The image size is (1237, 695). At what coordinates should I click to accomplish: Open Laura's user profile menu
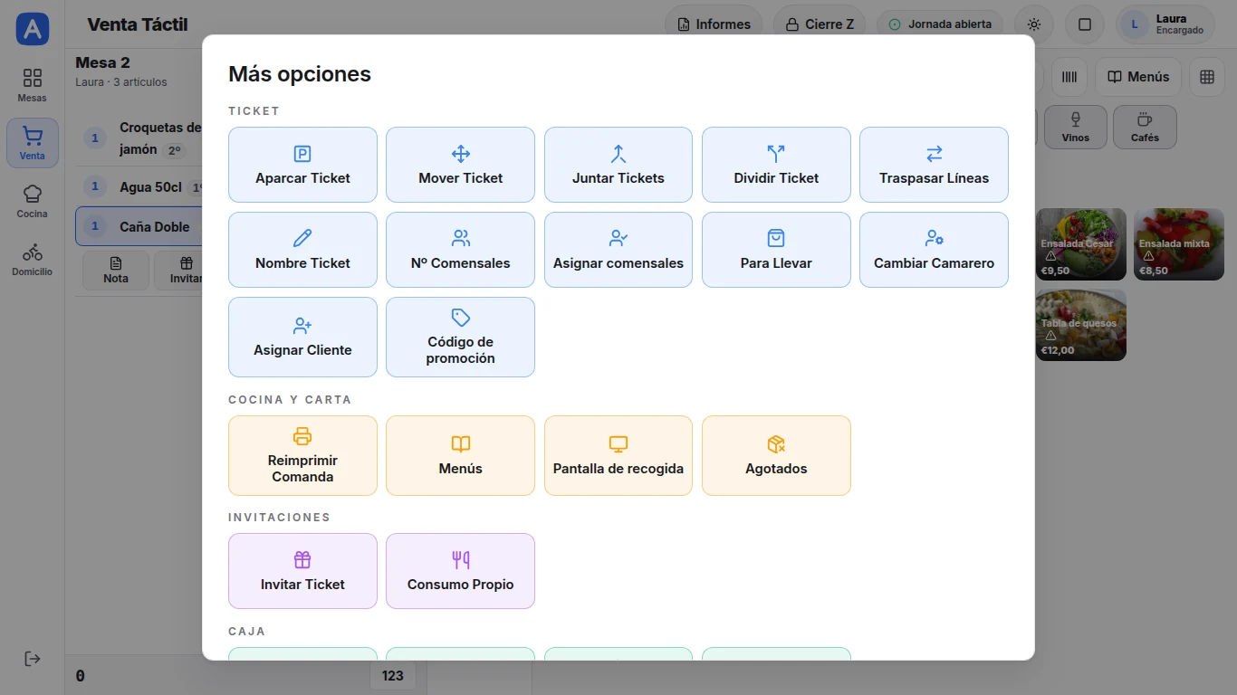1165,24
